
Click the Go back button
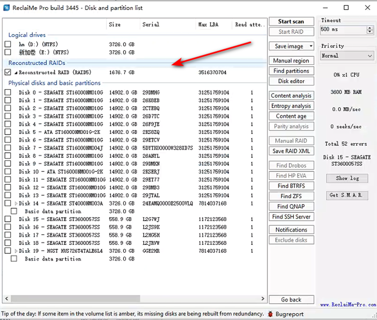[x=291, y=299]
